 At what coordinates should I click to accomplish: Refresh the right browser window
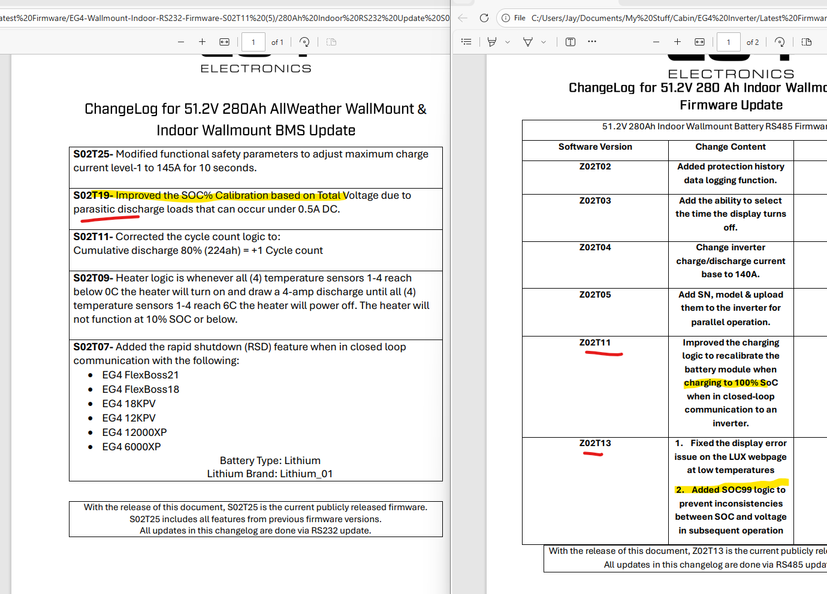coord(484,18)
